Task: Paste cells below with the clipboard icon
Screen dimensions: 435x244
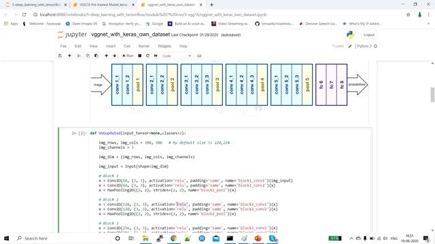Action: click(x=97, y=56)
